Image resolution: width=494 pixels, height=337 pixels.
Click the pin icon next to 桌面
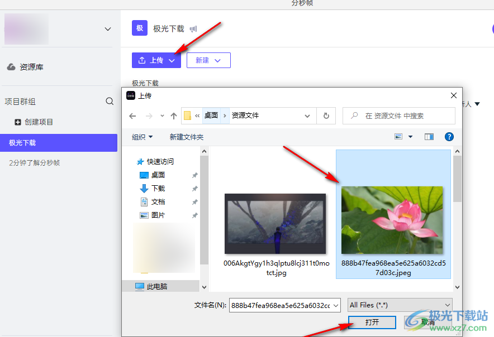point(194,175)
